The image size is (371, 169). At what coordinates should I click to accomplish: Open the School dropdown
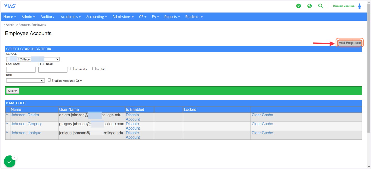[33, 59]
